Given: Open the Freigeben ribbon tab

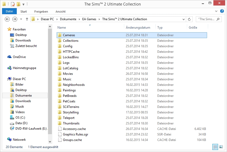Looking at the screenshot, I should pos(41,12).
